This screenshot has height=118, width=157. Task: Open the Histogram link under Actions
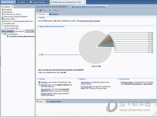(44, 82)
